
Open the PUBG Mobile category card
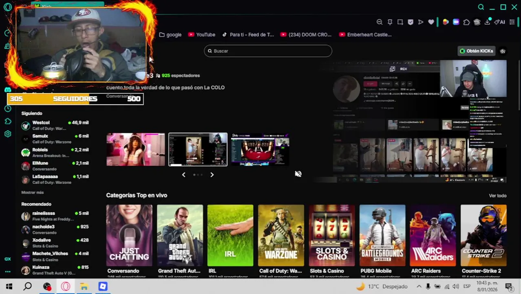382,236
